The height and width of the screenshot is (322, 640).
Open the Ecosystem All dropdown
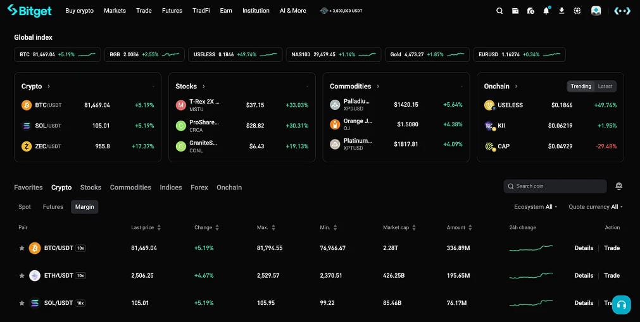coord(536,207)
